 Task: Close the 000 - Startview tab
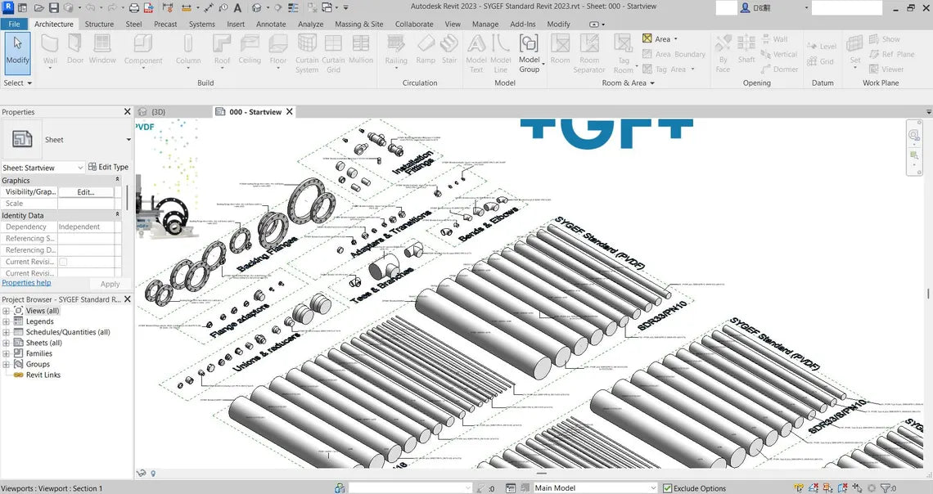tap(289, 112)
